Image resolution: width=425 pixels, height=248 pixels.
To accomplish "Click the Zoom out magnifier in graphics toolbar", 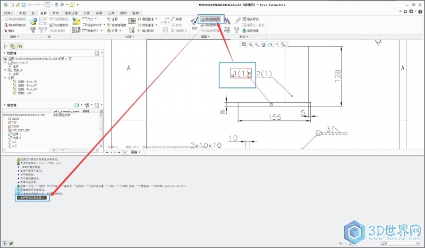I will (x=257, y=45).
